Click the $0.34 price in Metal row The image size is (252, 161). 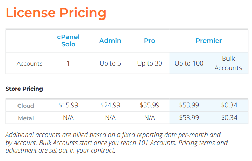(229, 118)
